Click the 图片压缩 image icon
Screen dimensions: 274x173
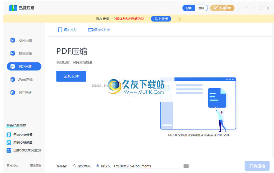[13, 40]
